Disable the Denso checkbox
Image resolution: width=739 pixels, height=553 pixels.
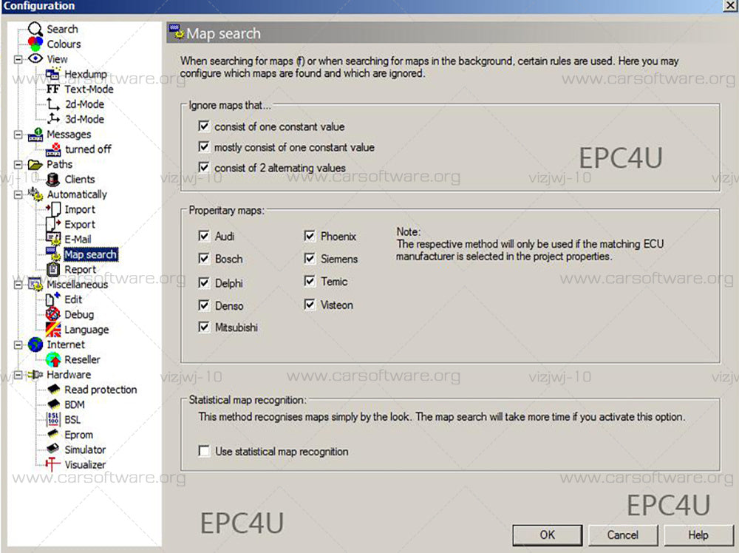pyautogui.click(x=204, y=305)
